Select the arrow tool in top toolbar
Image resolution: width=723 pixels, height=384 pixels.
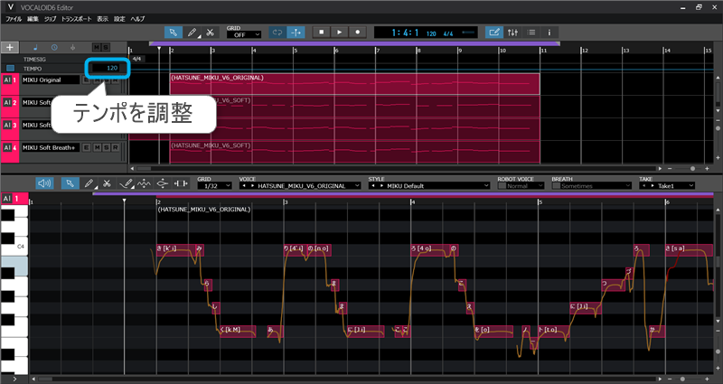pos(174,33)
